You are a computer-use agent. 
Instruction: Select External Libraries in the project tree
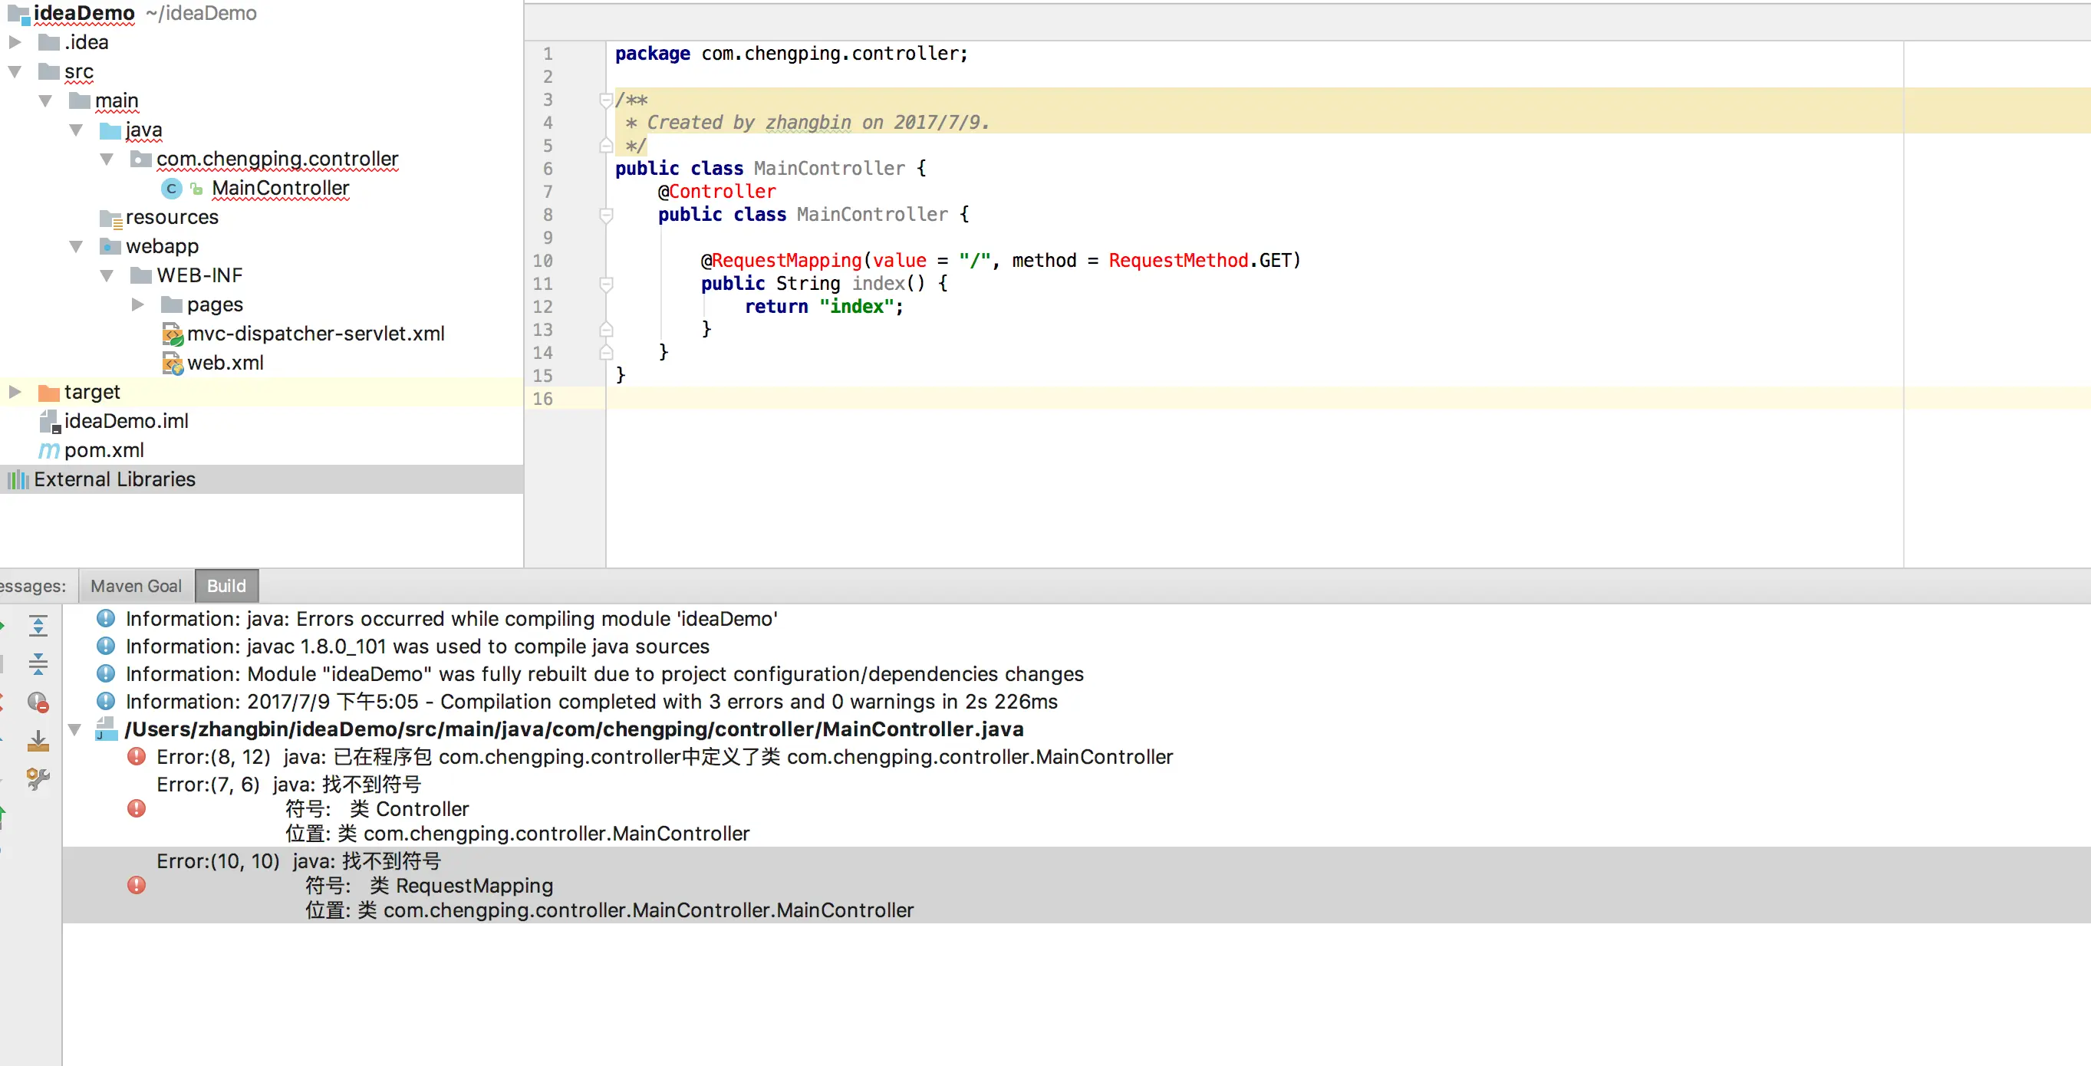click(114, 479)
